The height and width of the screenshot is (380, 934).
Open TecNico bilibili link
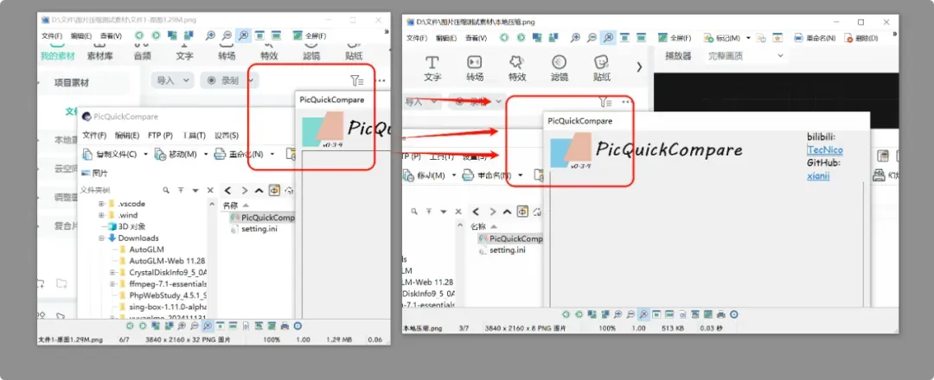(x=825, y=150)
